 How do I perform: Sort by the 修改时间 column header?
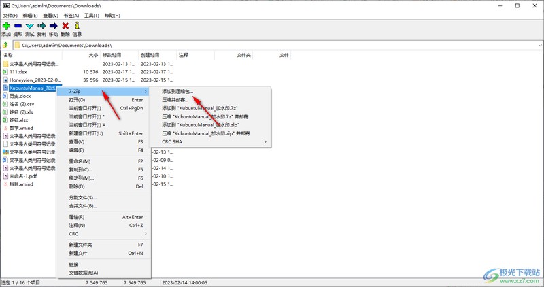click(x=120, y=55)
